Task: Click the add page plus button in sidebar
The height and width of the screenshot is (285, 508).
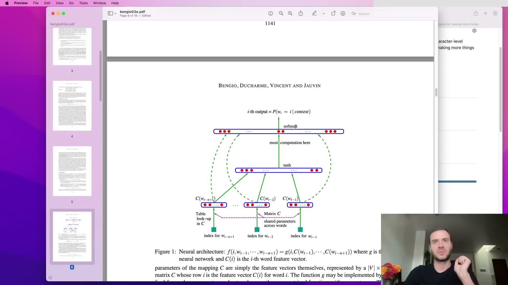Action: pos(51,278)
